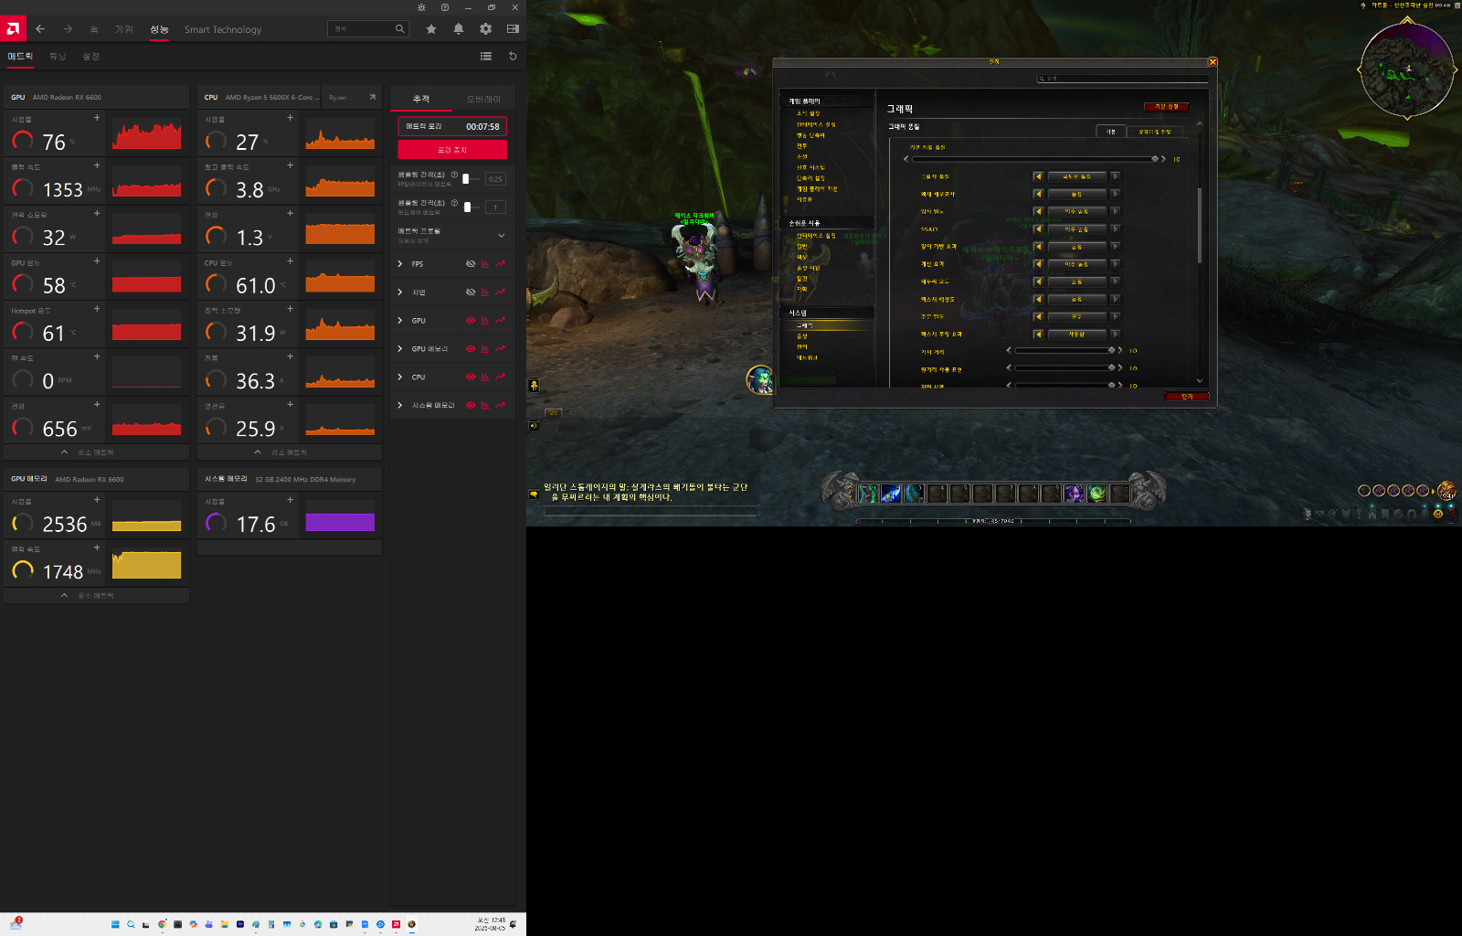Adjust hardware sampling interval slider
Viewport: 1462px width, 936px height.
pos(470,207)
